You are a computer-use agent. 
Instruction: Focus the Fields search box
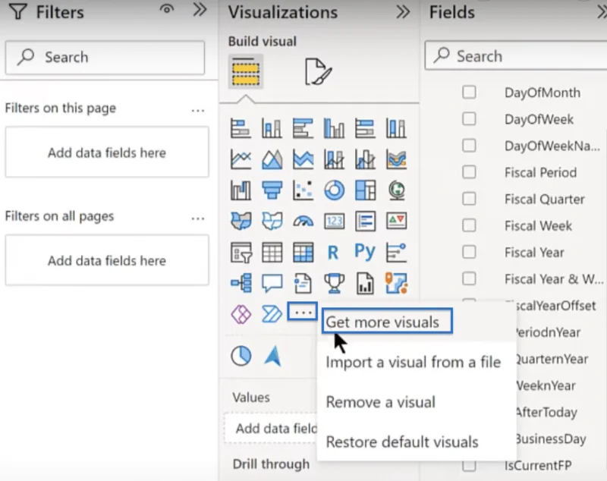point(516,56)
